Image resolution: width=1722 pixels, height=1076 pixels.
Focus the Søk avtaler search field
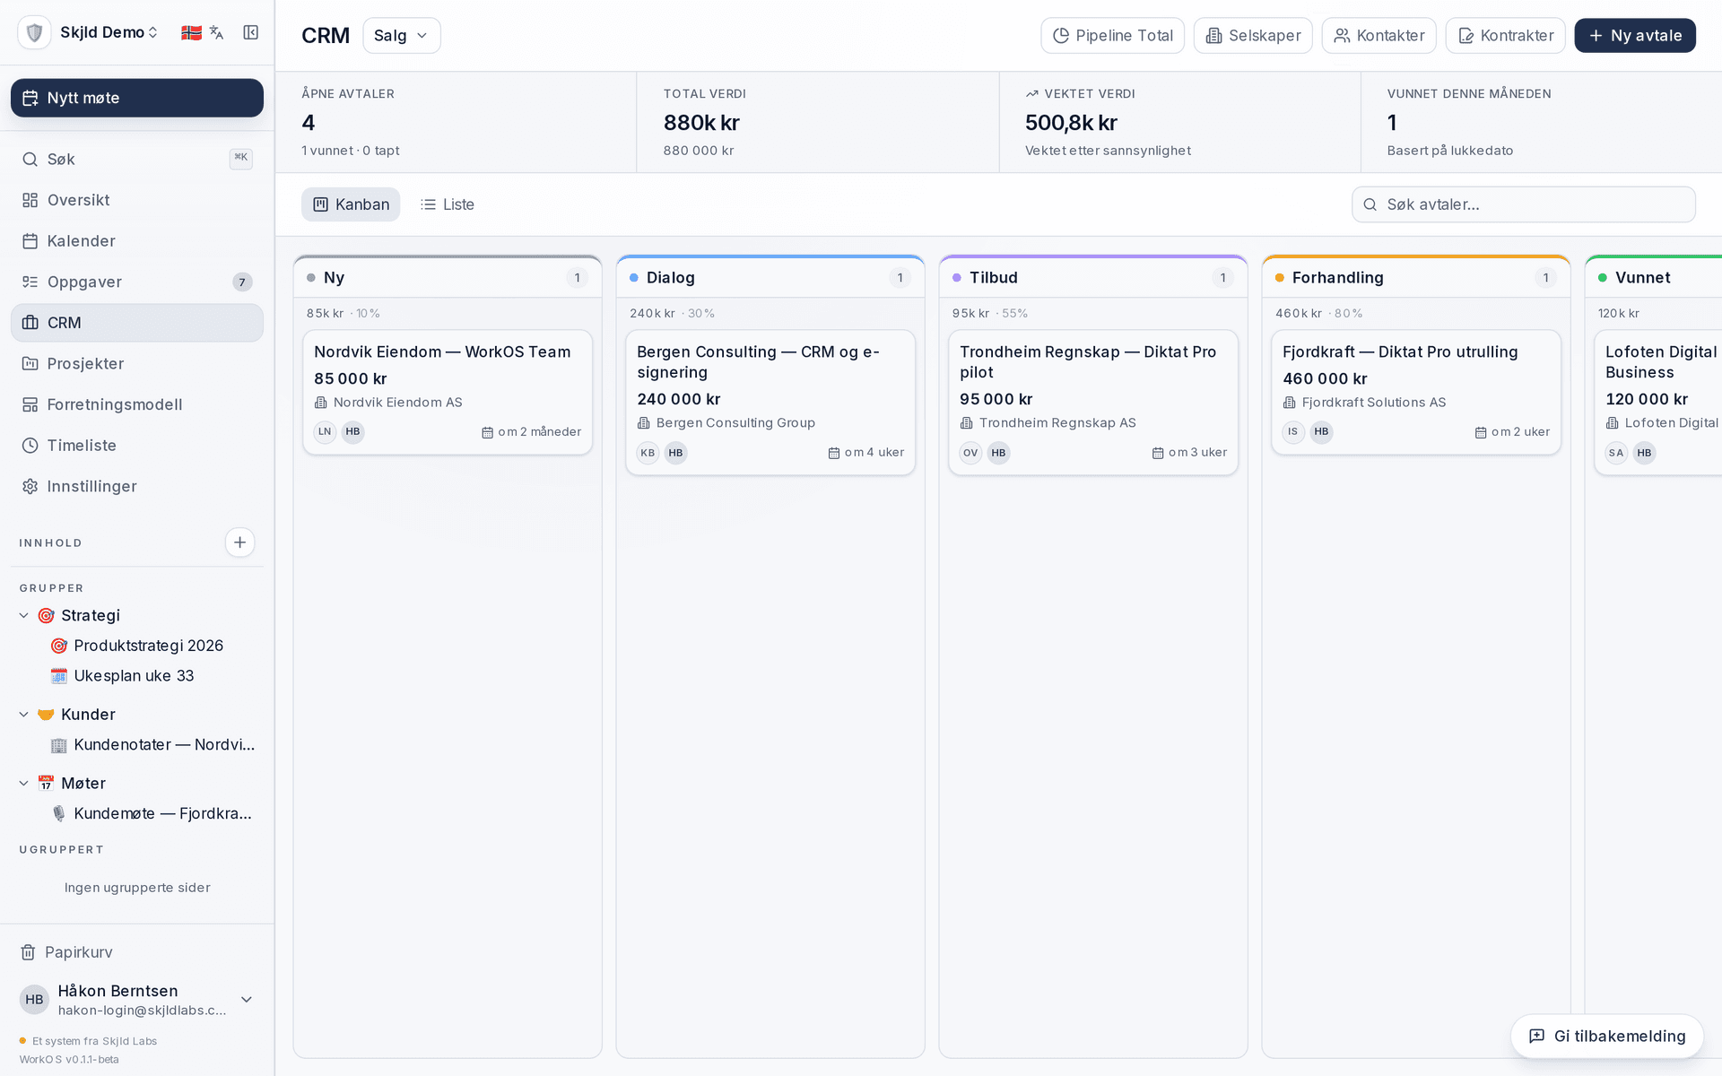pos(1523,204)
